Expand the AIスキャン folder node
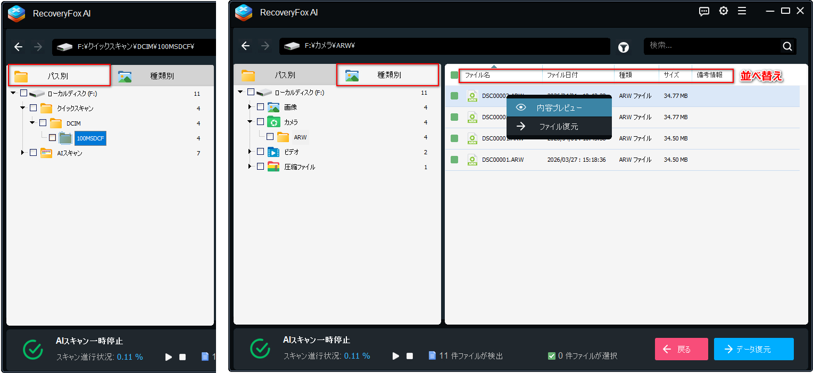Image resolution: width=813 pixels, height=373 pixels. coord(23,153)
